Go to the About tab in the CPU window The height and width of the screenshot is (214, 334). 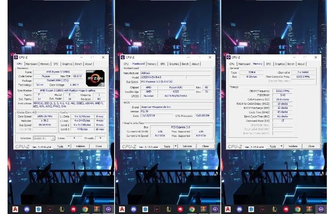click(x=89, y=64)
